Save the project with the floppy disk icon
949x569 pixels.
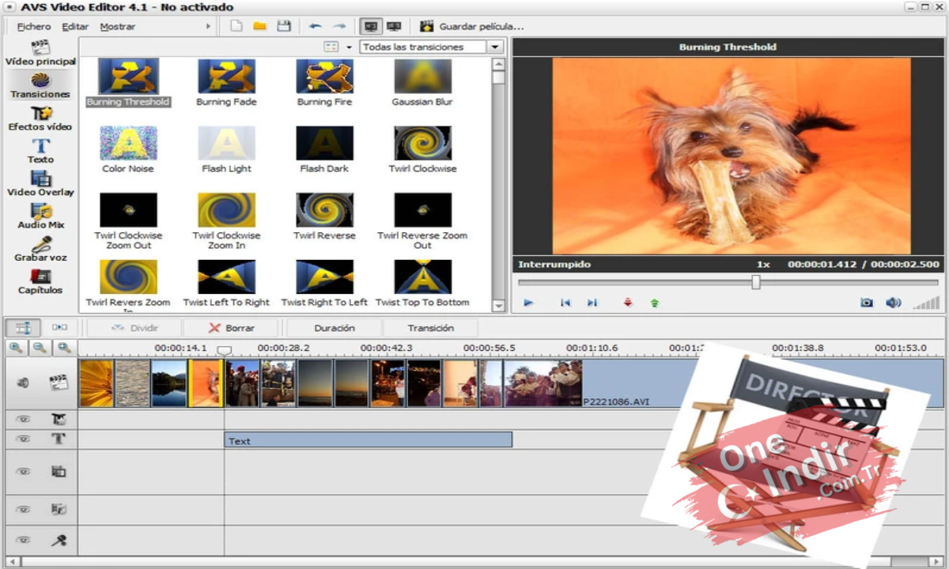click(283, 26)
